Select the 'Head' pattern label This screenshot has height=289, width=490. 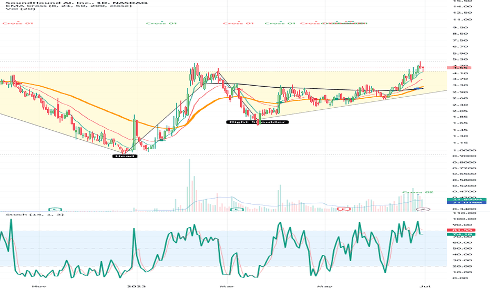[x=125, y=156]
